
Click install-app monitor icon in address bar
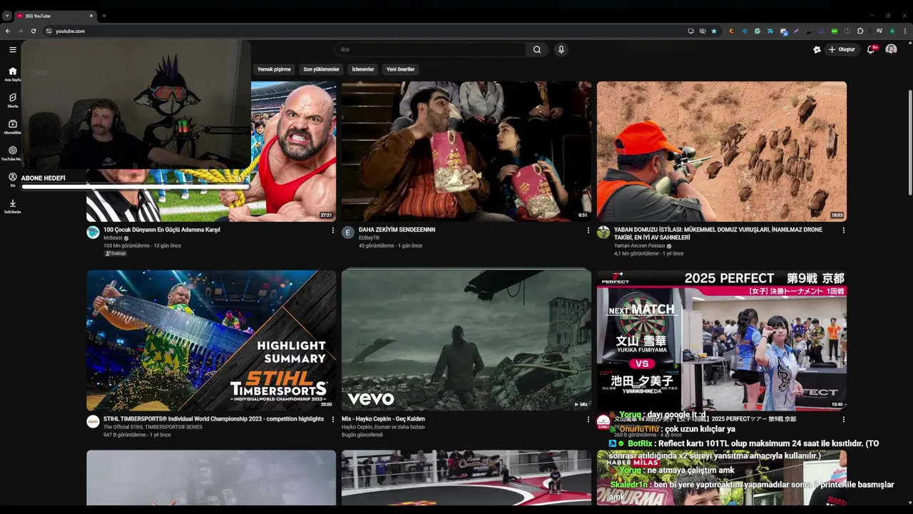point(691,31)
